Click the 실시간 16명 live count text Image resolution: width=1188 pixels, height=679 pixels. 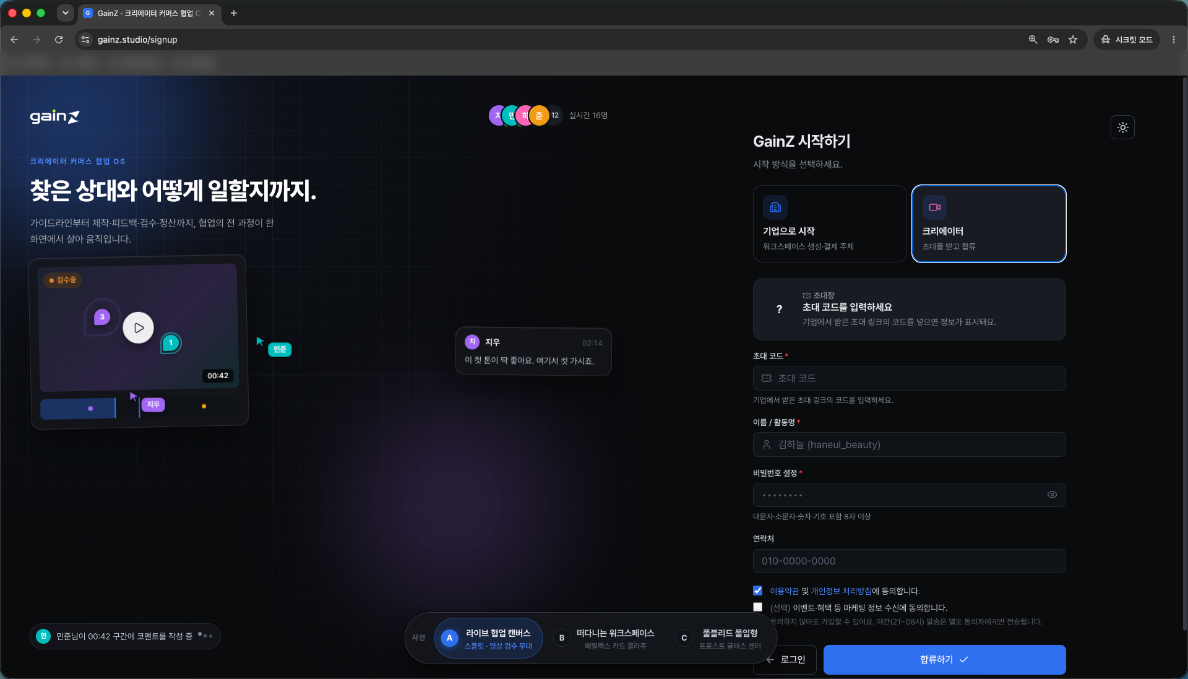point(588,115)
